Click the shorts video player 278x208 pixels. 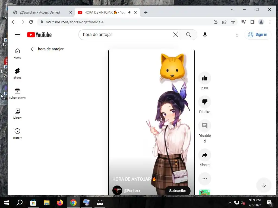click(x=151, y=122)
